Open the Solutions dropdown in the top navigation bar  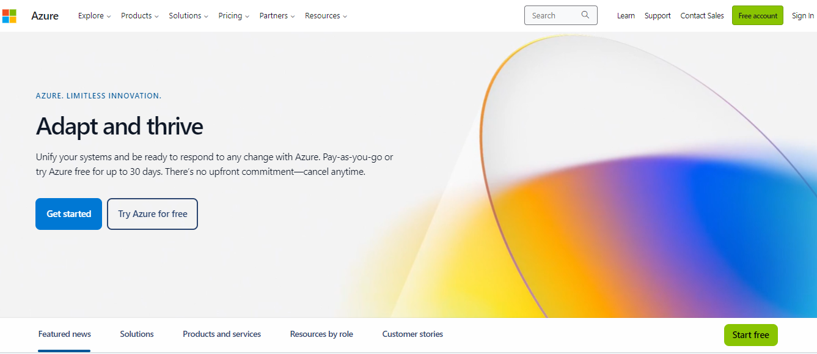tap(189, 16)
